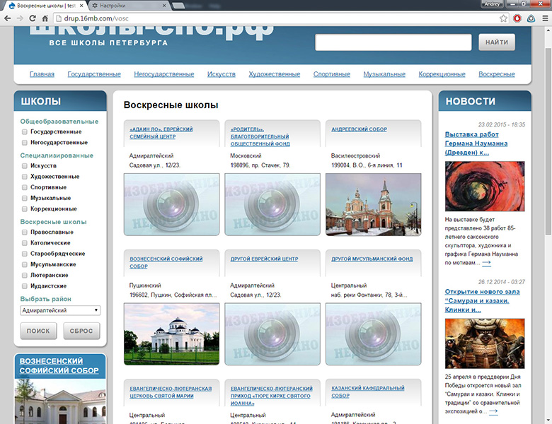Click the samurai news image
Screen dimensions: 552x424
pyautogui.click(x=484, y=343)
